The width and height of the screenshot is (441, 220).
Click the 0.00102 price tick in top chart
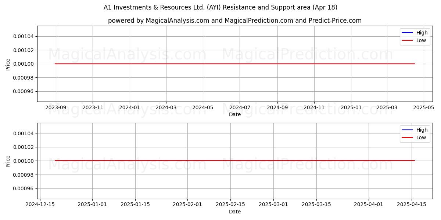pos(24,50)
